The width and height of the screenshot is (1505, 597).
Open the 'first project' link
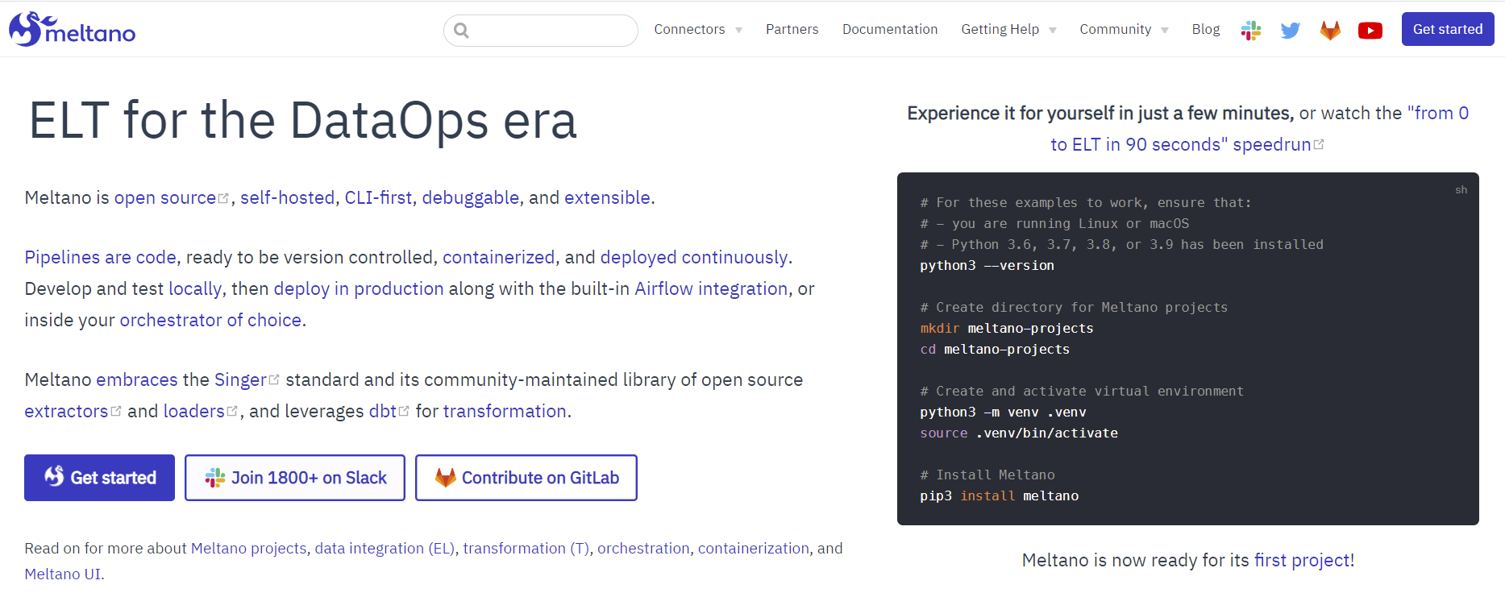(1302, 560)
